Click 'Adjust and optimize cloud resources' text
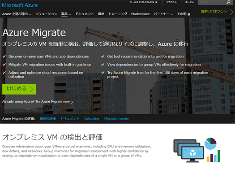Viewport: 235px width, 169px height. tap(46, 74)
